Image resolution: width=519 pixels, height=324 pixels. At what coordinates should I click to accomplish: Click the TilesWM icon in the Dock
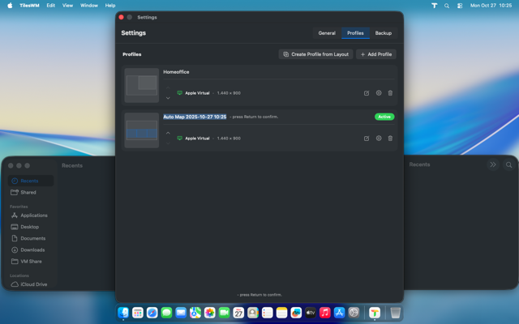(x=375, y=313)
